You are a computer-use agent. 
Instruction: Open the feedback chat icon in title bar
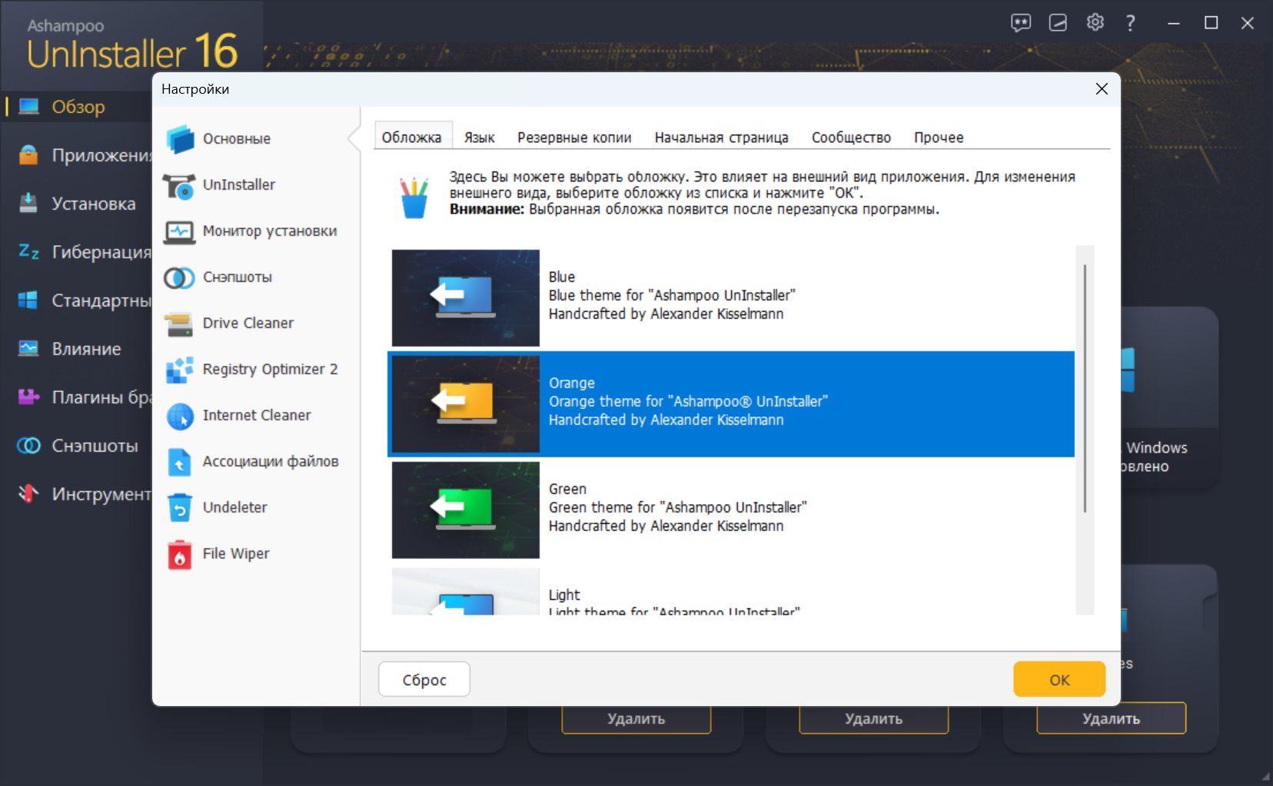1020,23
